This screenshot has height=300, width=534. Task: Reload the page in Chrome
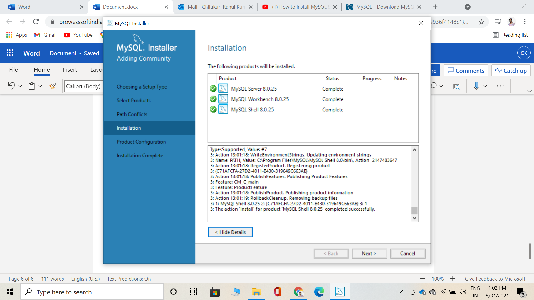tap(36, 22)
